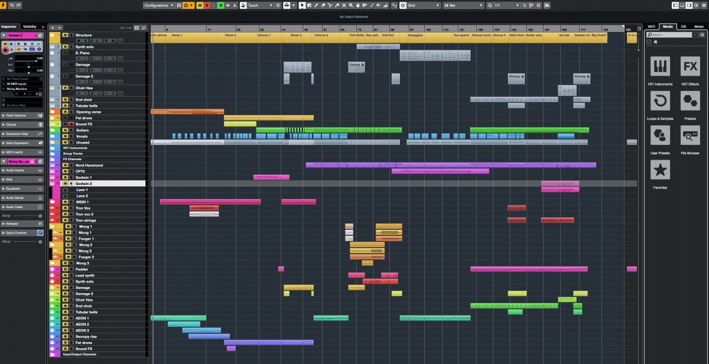Open the VST Effects browser tile
The image size is (709, 364).
(690, 67)
